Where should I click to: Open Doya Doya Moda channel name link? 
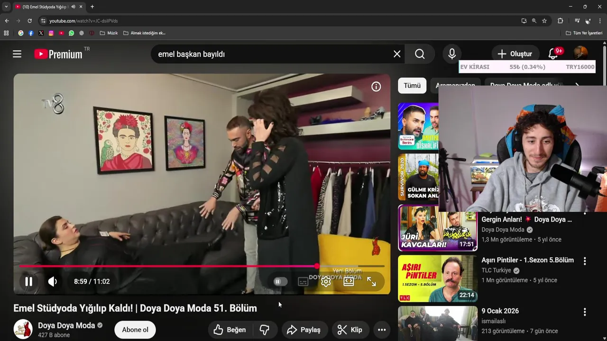pos(66,325)
